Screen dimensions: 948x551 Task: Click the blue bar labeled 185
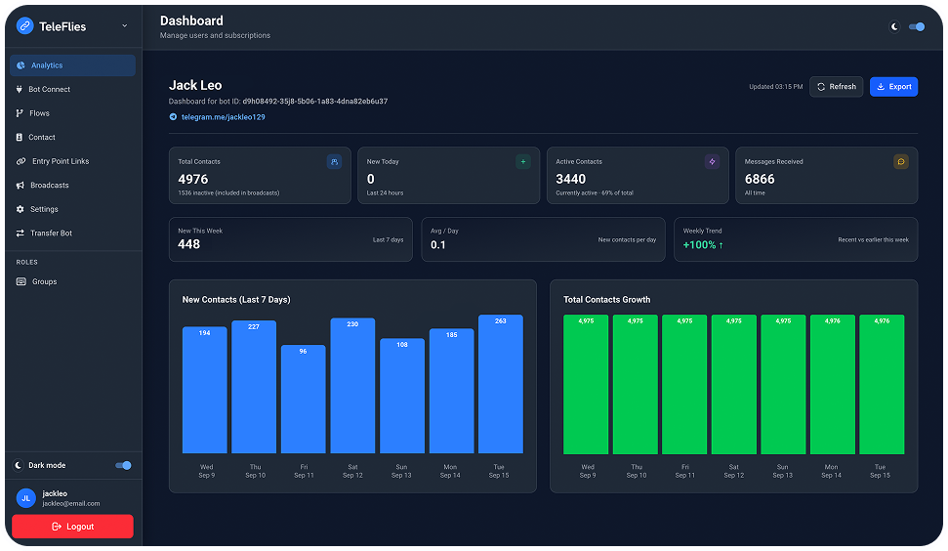pyautogui.click(x=452, y=392)
